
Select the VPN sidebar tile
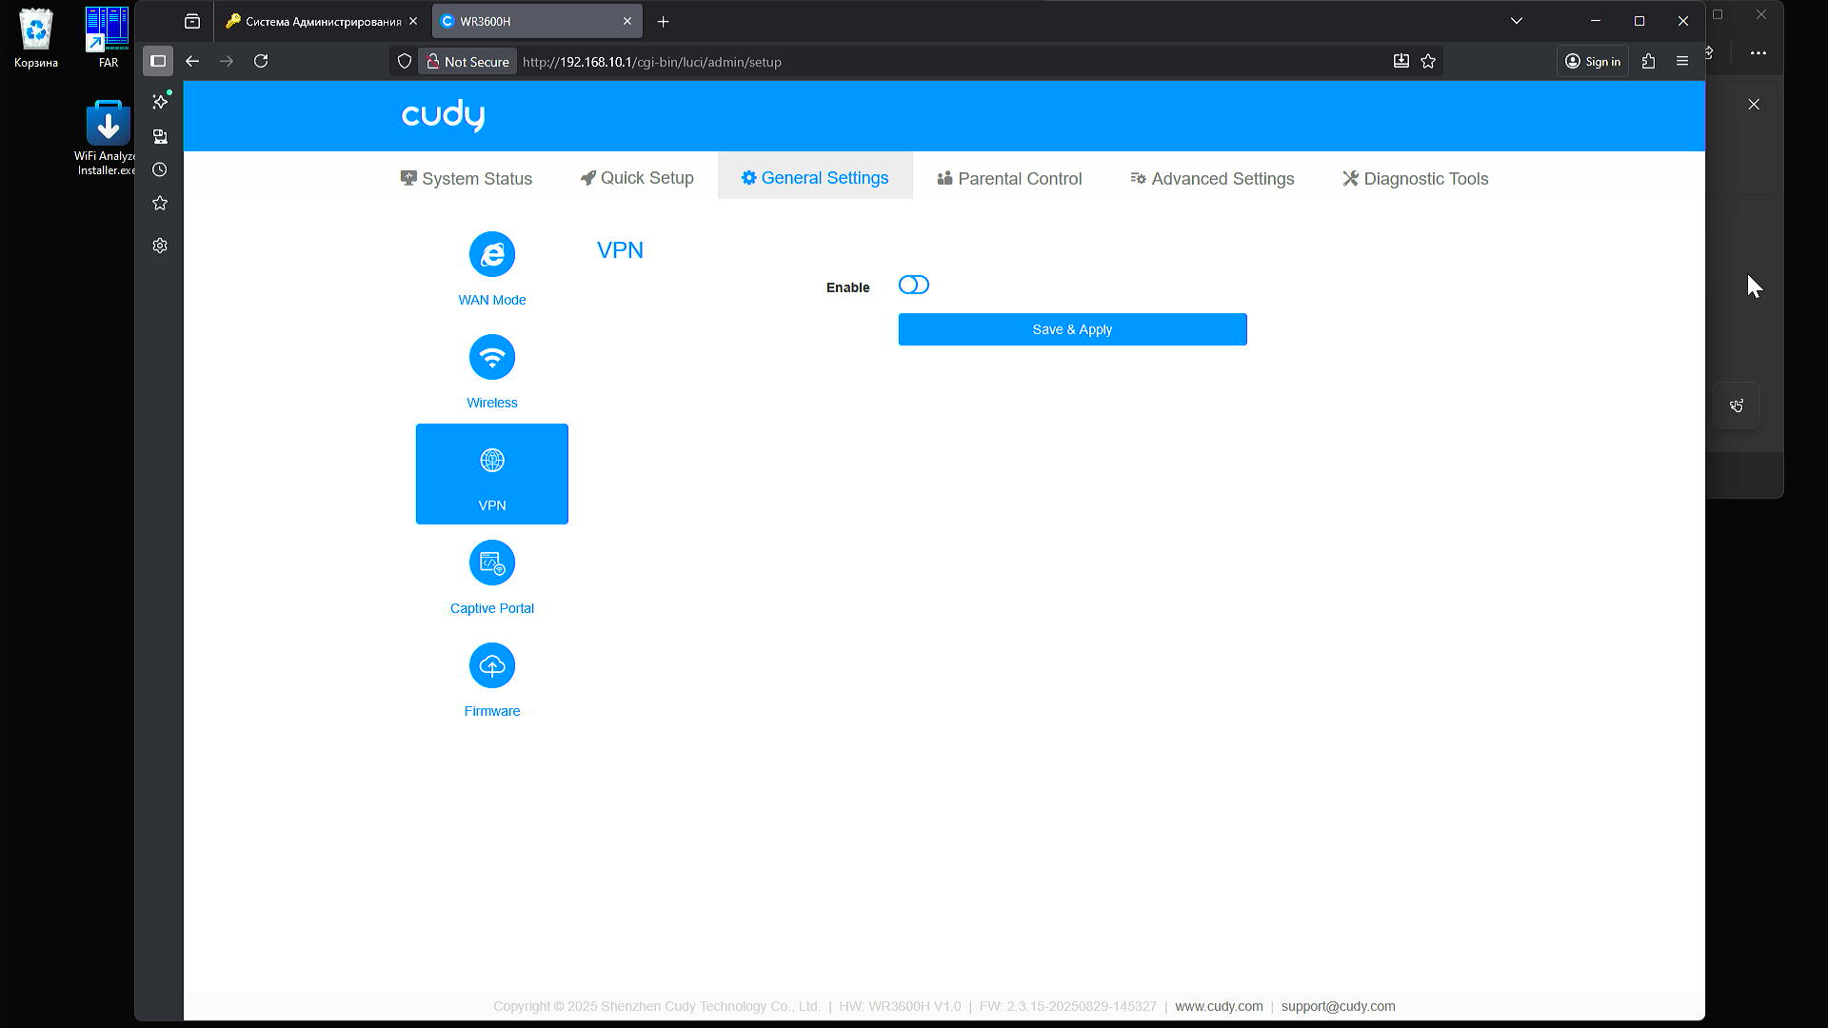492,474
